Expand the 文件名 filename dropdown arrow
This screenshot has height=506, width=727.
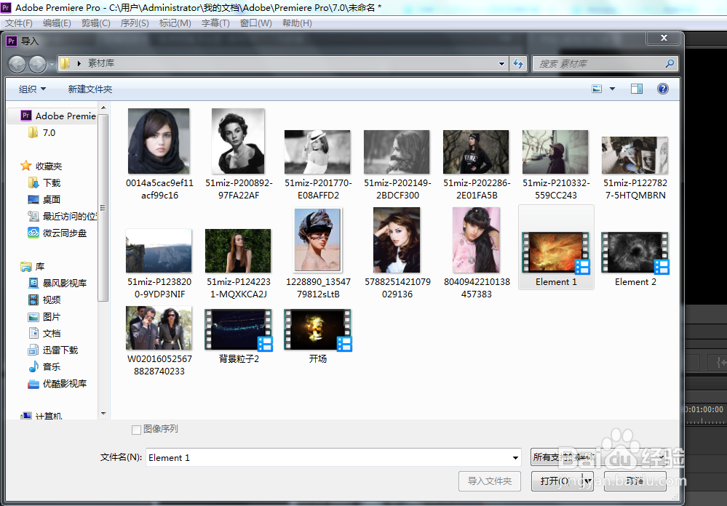(x=515, y=458)
